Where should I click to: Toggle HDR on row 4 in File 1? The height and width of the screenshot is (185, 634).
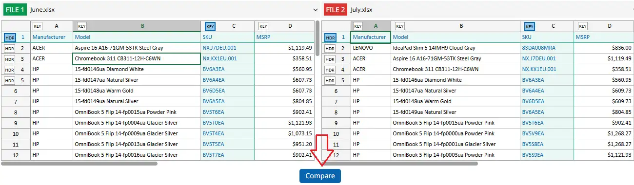pos(9,70)
